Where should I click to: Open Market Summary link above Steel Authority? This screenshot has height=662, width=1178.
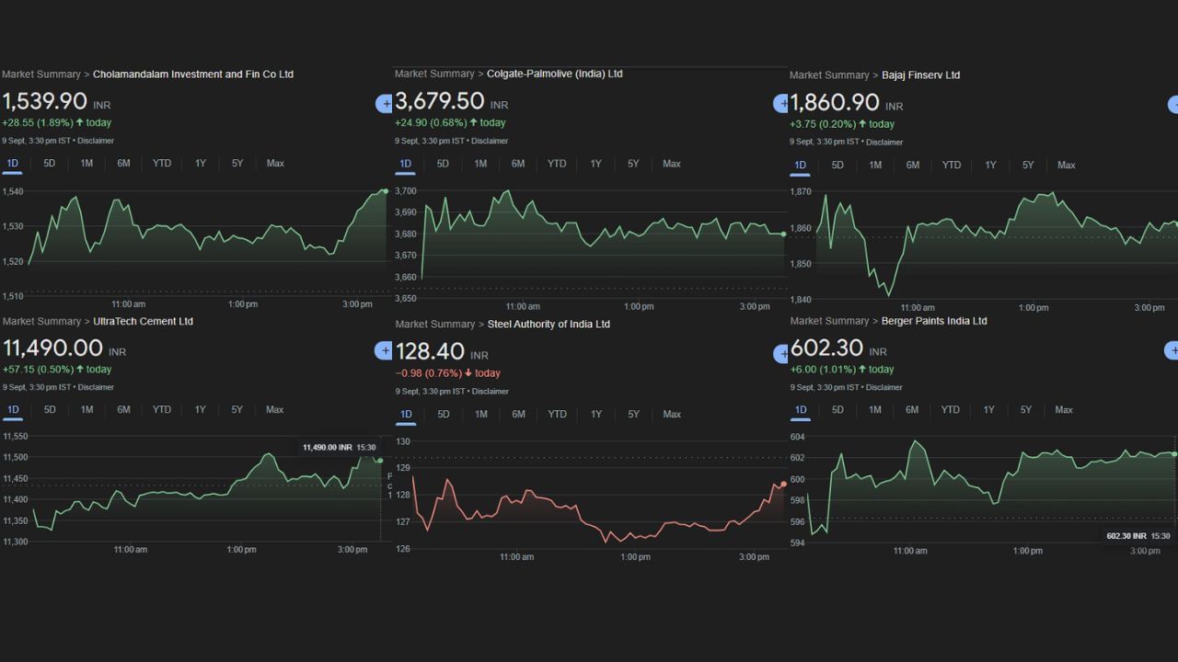434,325
